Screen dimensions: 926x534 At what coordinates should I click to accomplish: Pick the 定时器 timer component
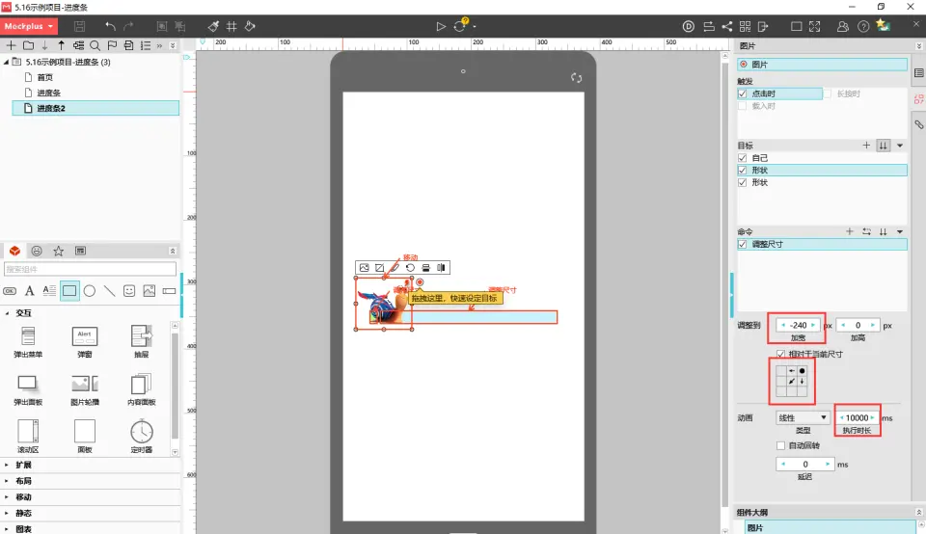tap(142, 437)
